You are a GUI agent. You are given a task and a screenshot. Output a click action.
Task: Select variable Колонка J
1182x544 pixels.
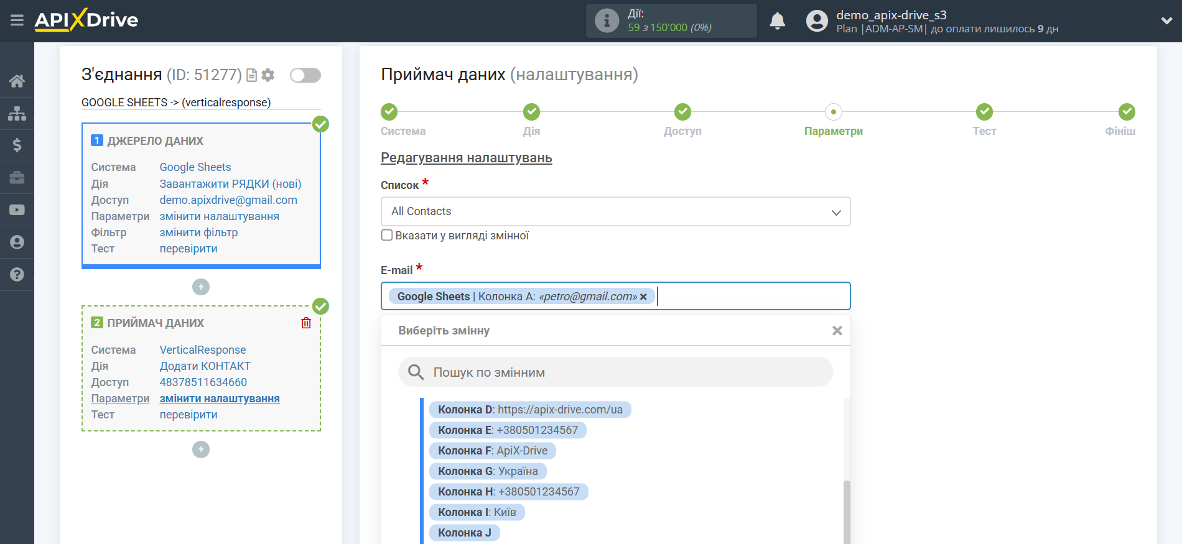tap(465, 533)
